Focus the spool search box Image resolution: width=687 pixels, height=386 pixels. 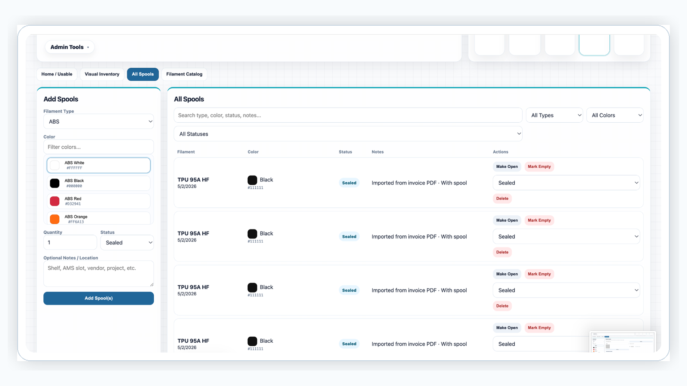pos(348,115)
